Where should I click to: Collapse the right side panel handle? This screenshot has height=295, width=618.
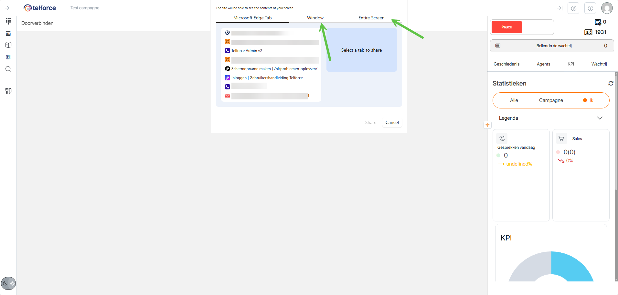[487, 125]
